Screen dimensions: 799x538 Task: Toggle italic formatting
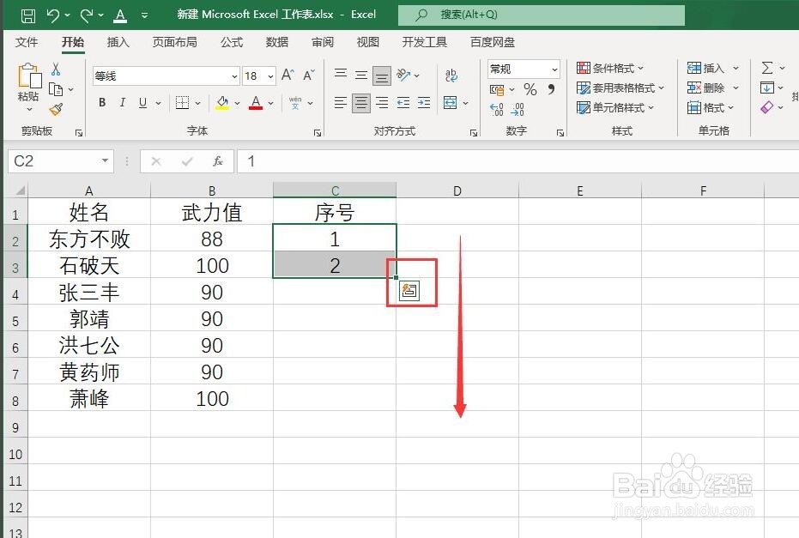[122, 102]
